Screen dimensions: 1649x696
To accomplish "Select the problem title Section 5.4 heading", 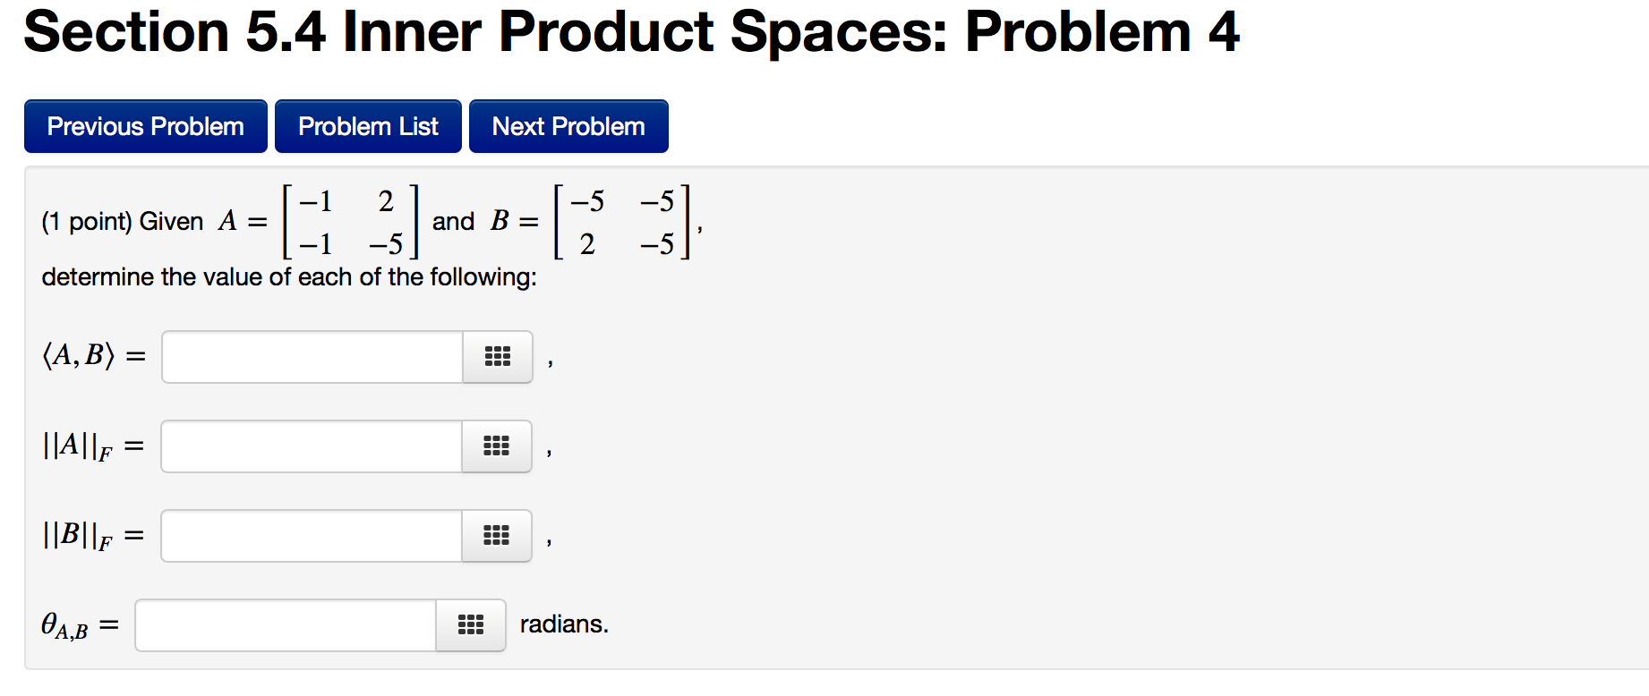I will click(x=633, y=32).
